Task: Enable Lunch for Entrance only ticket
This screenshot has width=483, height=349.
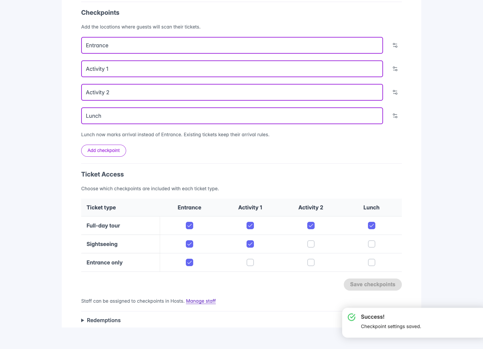Action: pos(372,262)
